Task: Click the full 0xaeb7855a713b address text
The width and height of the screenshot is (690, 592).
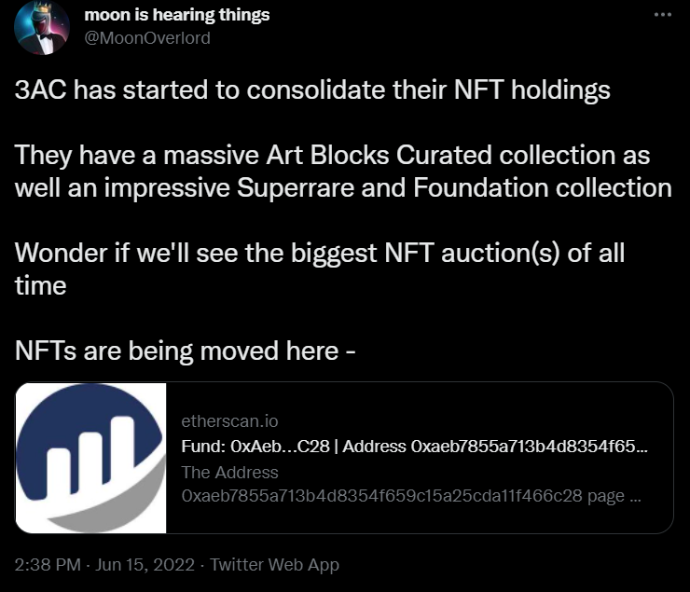Action: [382, 496]
